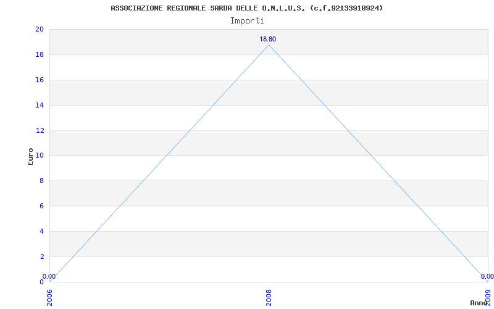Click the 0 y-axis tick label

[x=41, y=282]
